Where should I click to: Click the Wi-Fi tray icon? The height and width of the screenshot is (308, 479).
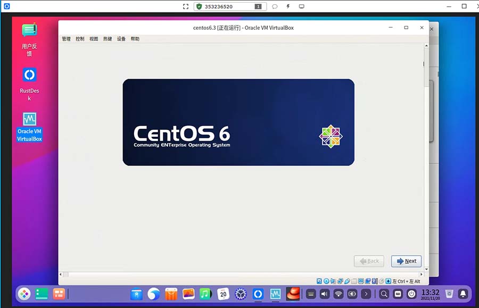coord(338,294)
